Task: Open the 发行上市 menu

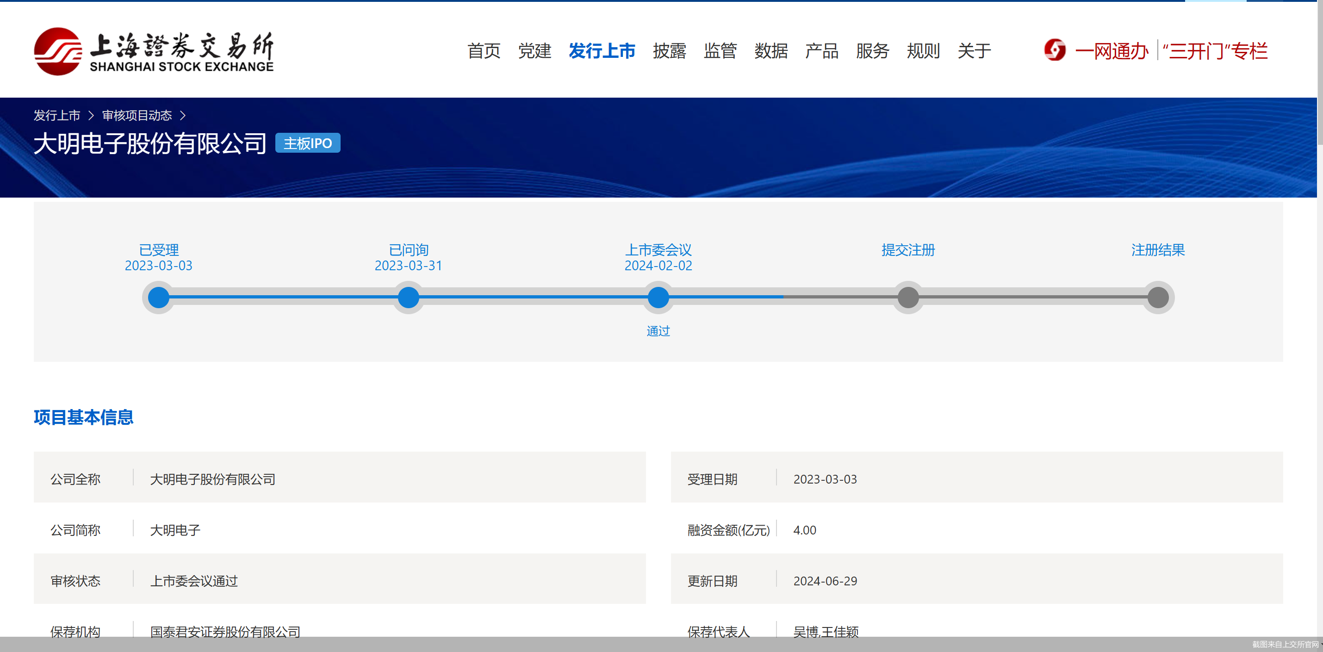Action: [x=602, y=51]
